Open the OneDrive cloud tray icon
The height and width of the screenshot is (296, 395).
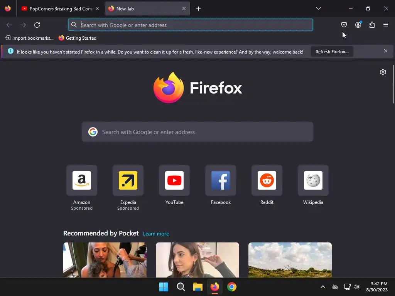coord(335,287)
